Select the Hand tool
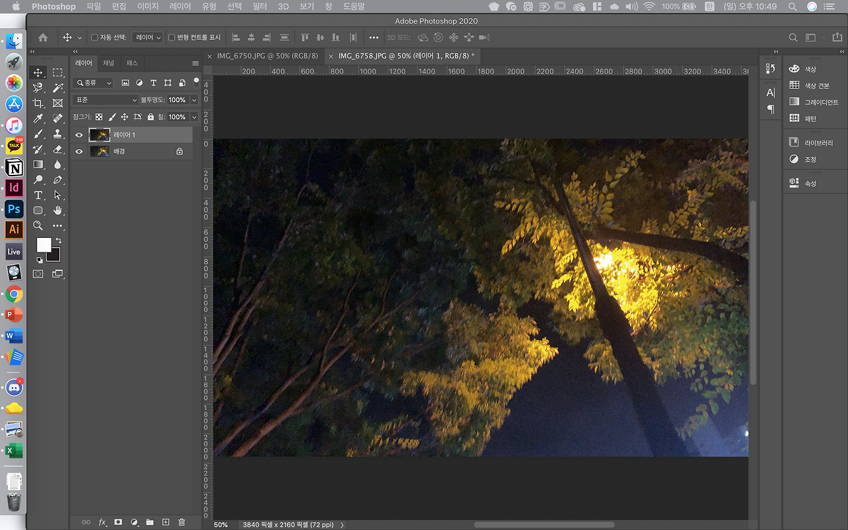The image size is (848, 530). (x=58, y=210)
